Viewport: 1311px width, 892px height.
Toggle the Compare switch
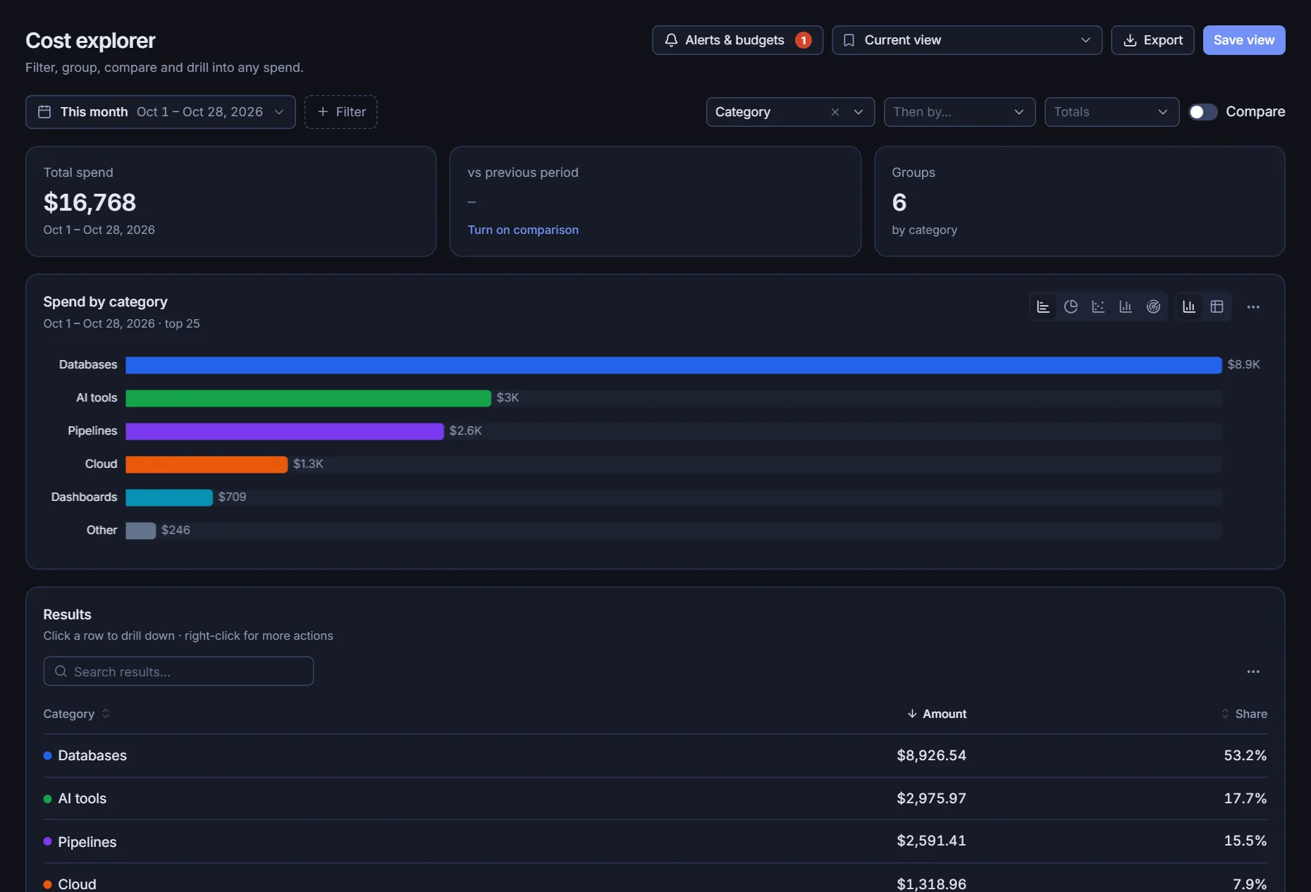pos(1203,112)
